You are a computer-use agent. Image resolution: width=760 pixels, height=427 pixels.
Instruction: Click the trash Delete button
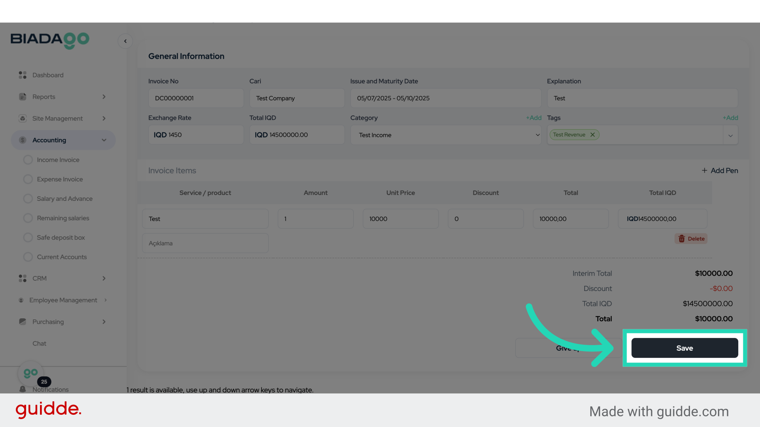(x=691, y=239)
